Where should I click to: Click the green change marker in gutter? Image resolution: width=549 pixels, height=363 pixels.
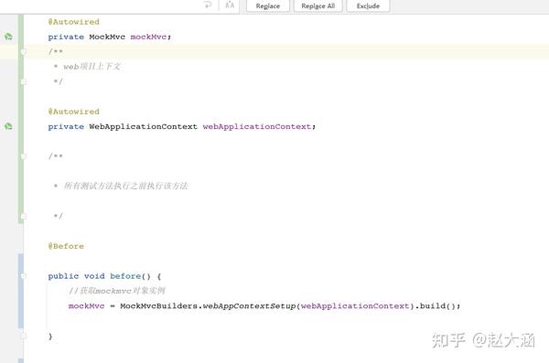(21, 119)
